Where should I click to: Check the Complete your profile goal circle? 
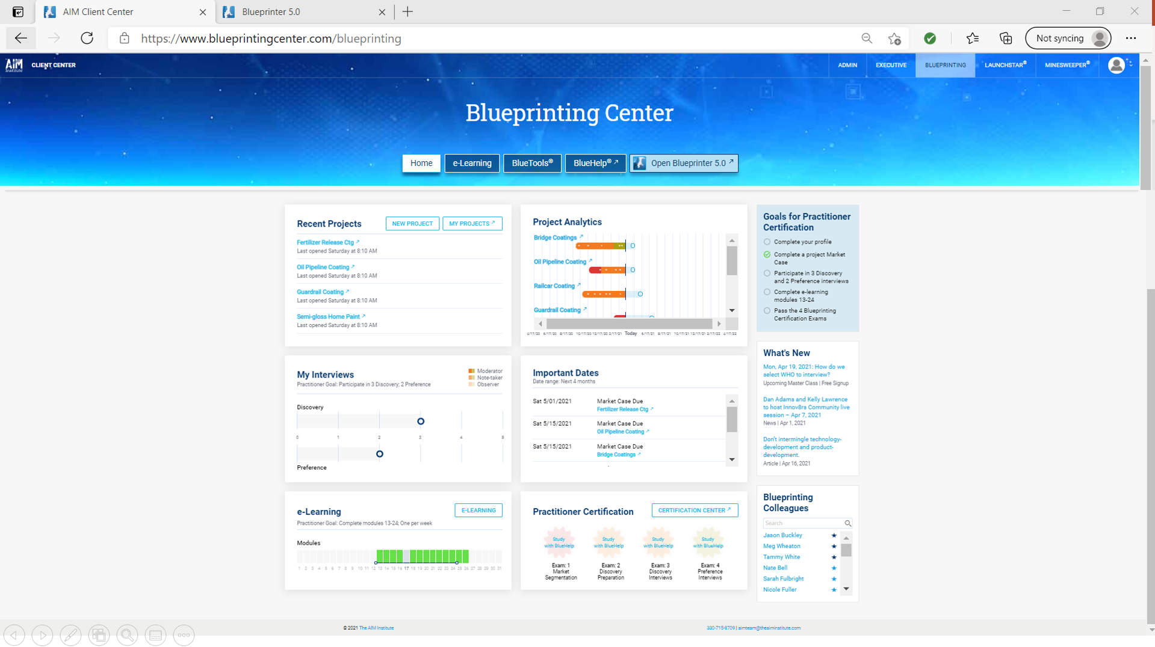click(767, 242)
